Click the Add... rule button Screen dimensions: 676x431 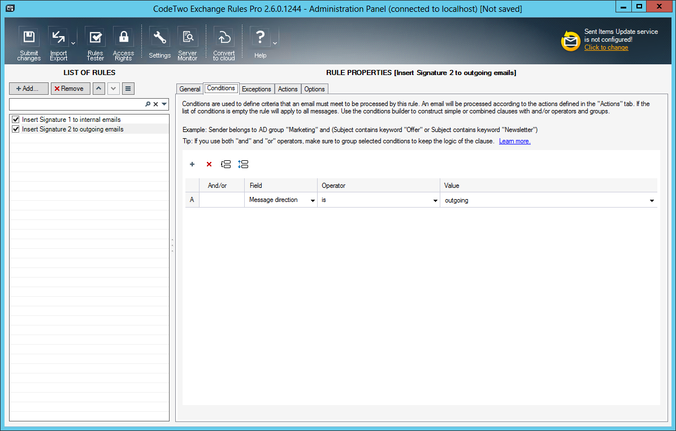(29, 89)
